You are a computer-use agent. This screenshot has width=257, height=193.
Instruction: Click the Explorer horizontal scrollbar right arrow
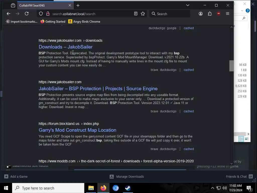pos(248,134)
